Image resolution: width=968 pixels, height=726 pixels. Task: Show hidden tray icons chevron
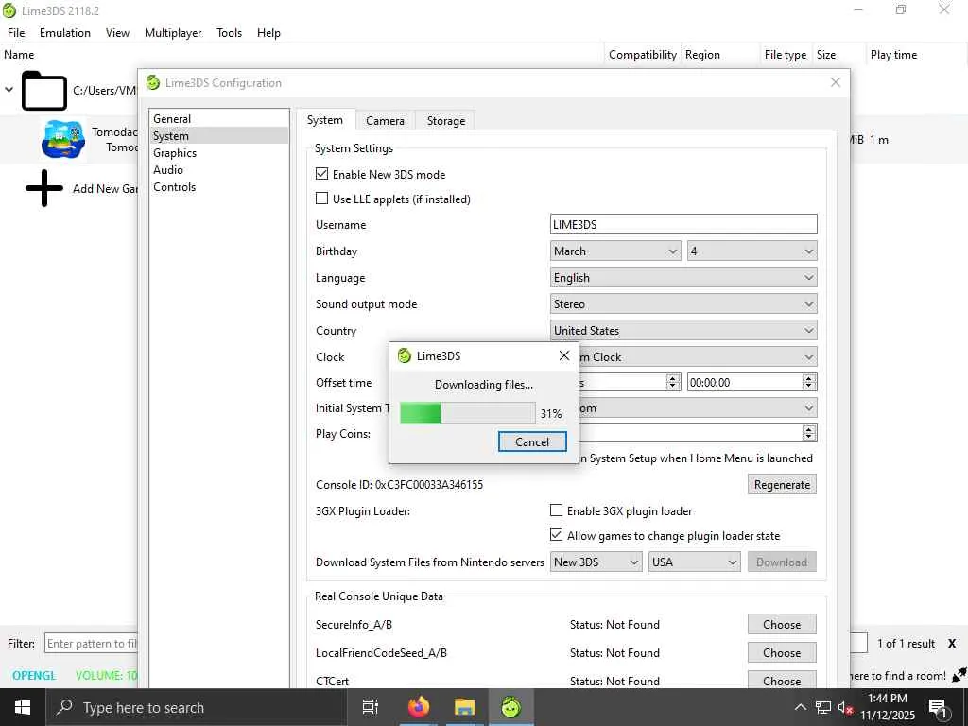click(x=800, y=707)
